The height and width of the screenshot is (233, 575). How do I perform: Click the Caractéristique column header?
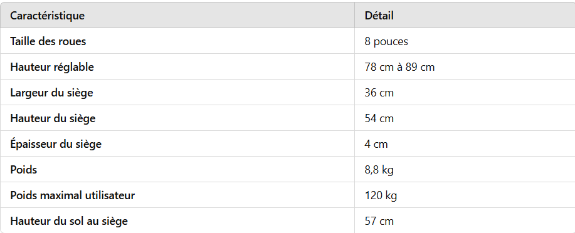47,16
